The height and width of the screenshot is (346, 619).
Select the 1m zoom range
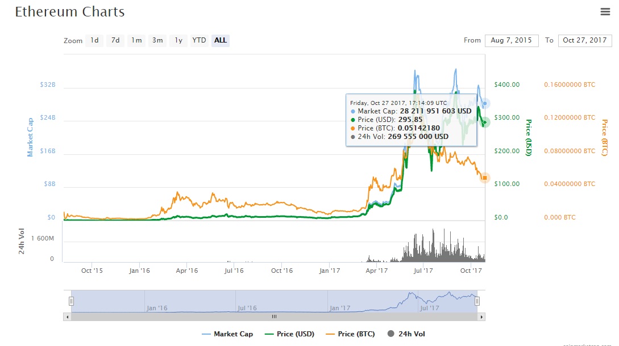point(136,40)
